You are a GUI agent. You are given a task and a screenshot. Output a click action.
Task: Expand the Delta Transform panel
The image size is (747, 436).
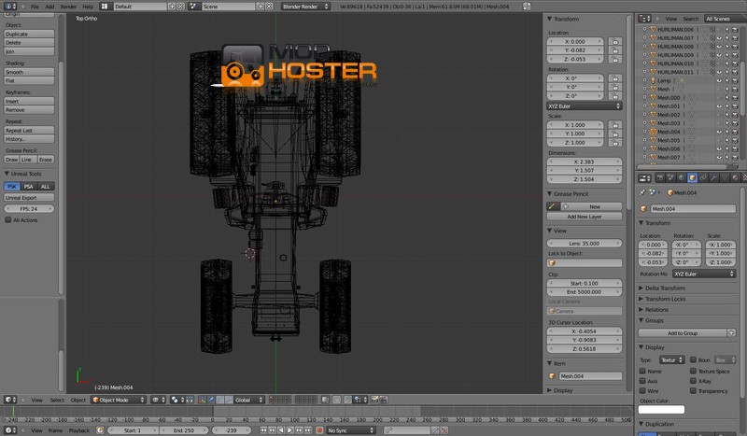[641, 288]
